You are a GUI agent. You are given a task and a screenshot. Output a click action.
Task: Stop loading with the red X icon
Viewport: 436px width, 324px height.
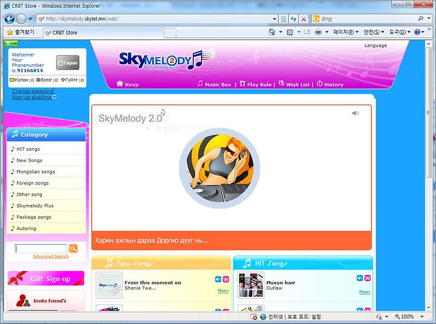point(303,19)
